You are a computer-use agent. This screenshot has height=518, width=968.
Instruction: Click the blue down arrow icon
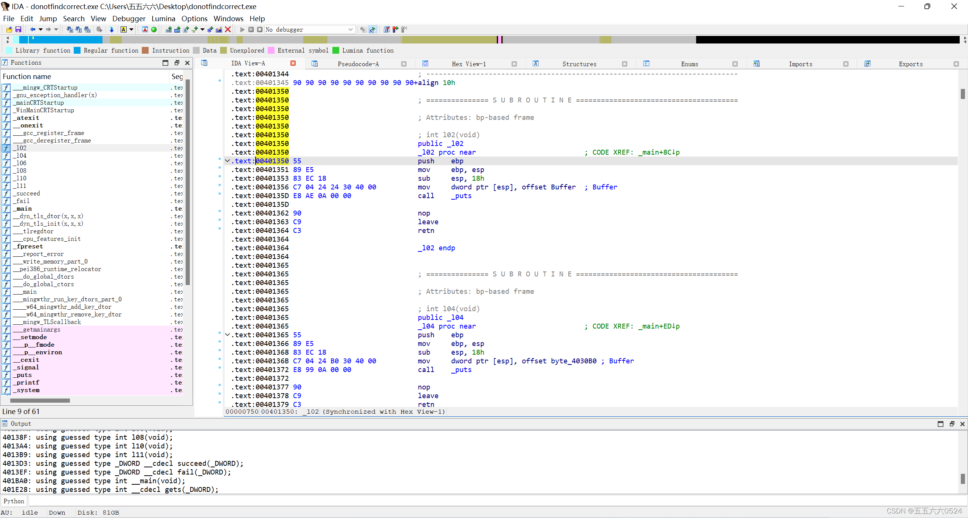112,29
